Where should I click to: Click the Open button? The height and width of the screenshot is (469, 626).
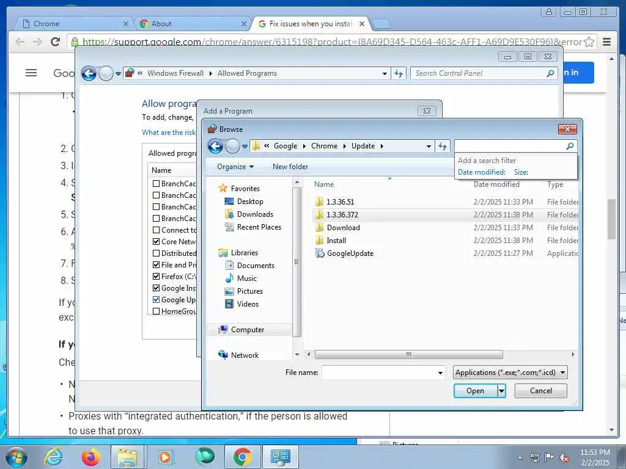point(475,391)
